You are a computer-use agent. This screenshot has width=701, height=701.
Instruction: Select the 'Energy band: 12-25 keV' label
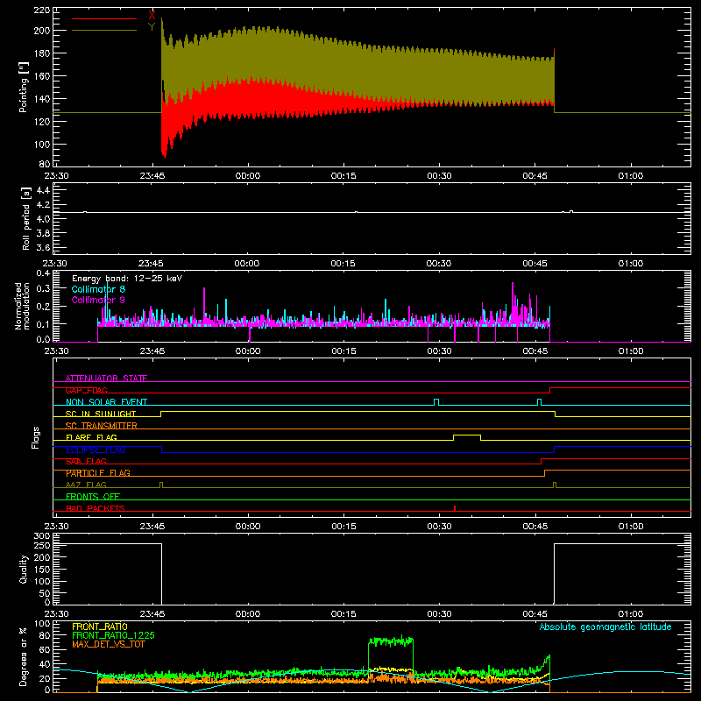coord(127,279)
